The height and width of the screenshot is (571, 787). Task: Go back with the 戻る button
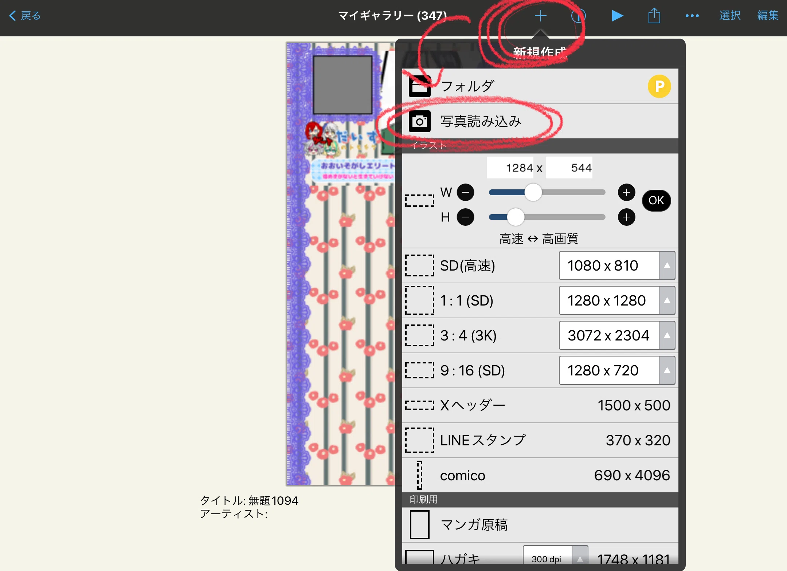click(25, 16)
